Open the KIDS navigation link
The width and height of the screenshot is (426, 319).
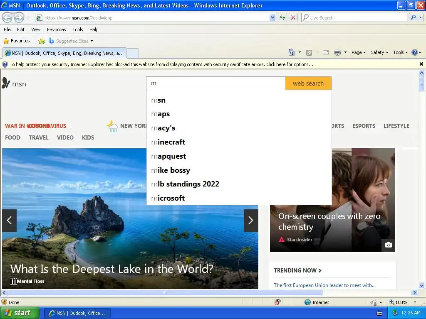point(88,137)
